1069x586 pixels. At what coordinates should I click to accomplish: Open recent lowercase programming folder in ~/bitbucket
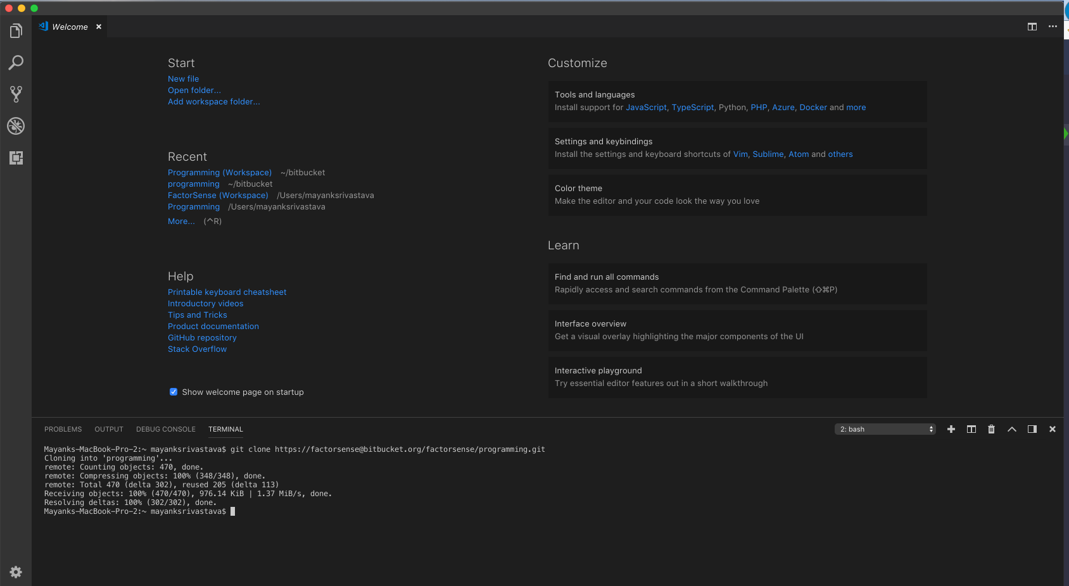click(x=194, y=184)
